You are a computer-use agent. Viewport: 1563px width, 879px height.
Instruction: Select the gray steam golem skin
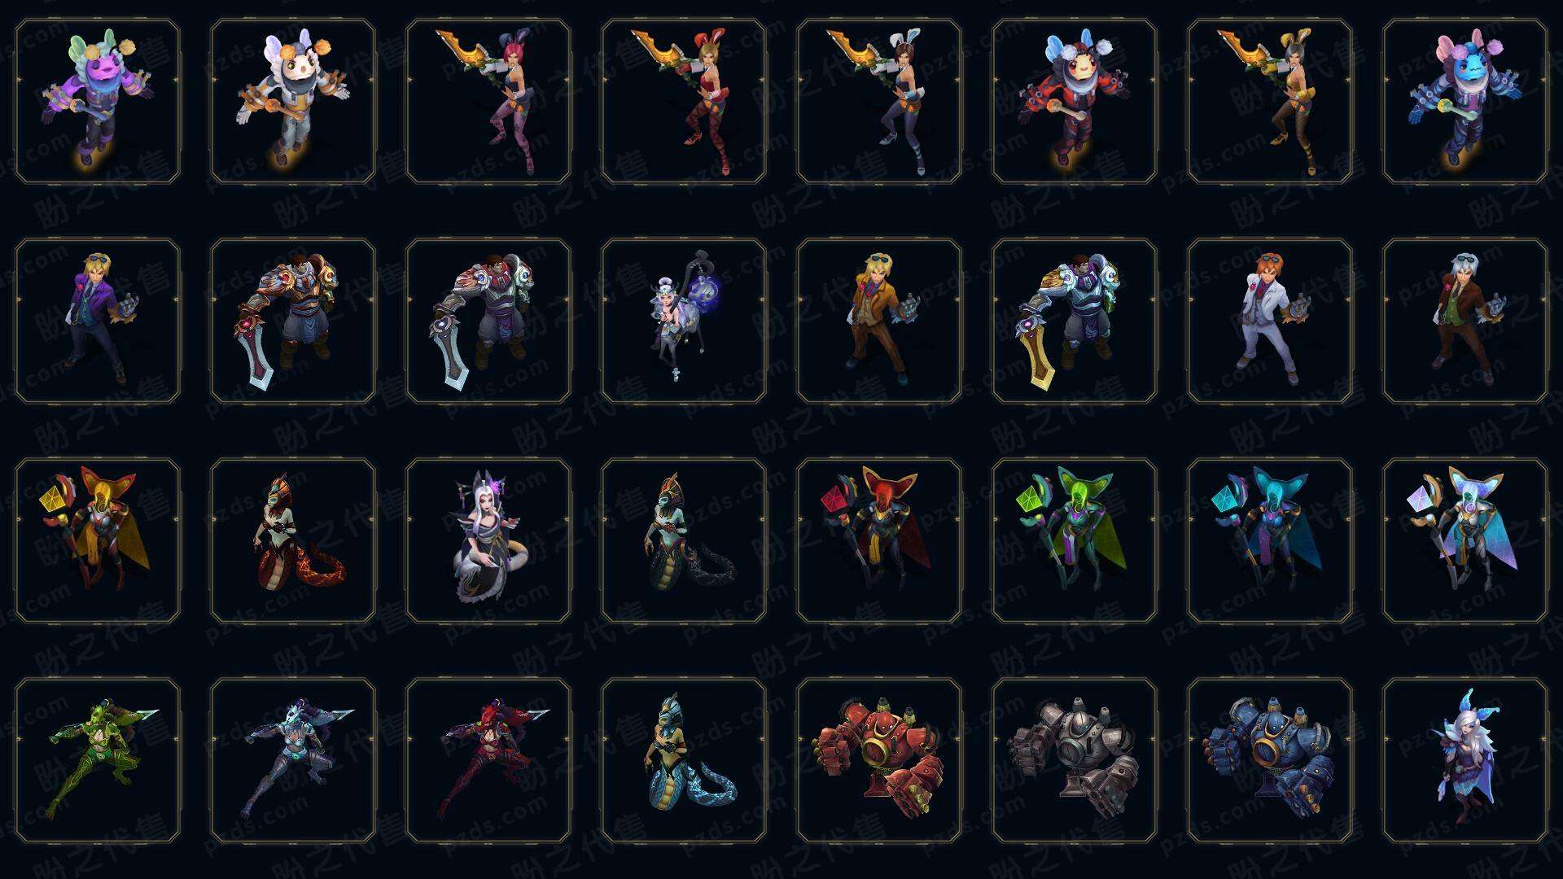pyautogui.click(x=1075, y=760)
